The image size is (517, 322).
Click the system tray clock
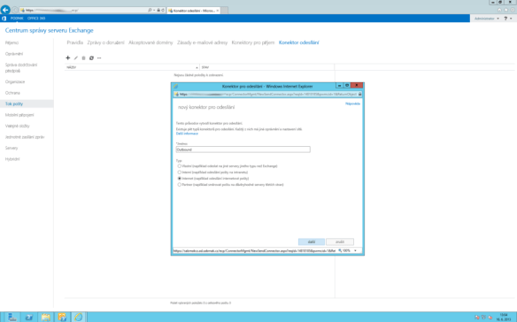pyautogui.click(x=504, y=317)
